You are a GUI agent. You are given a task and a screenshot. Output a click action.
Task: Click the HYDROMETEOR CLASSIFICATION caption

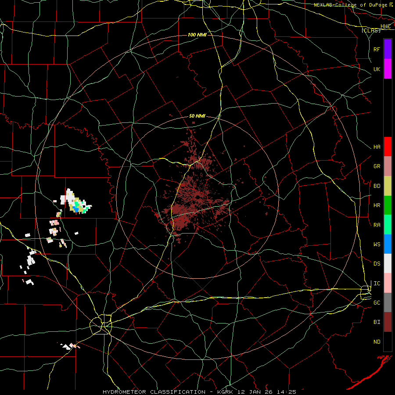[x=154, y=392]
